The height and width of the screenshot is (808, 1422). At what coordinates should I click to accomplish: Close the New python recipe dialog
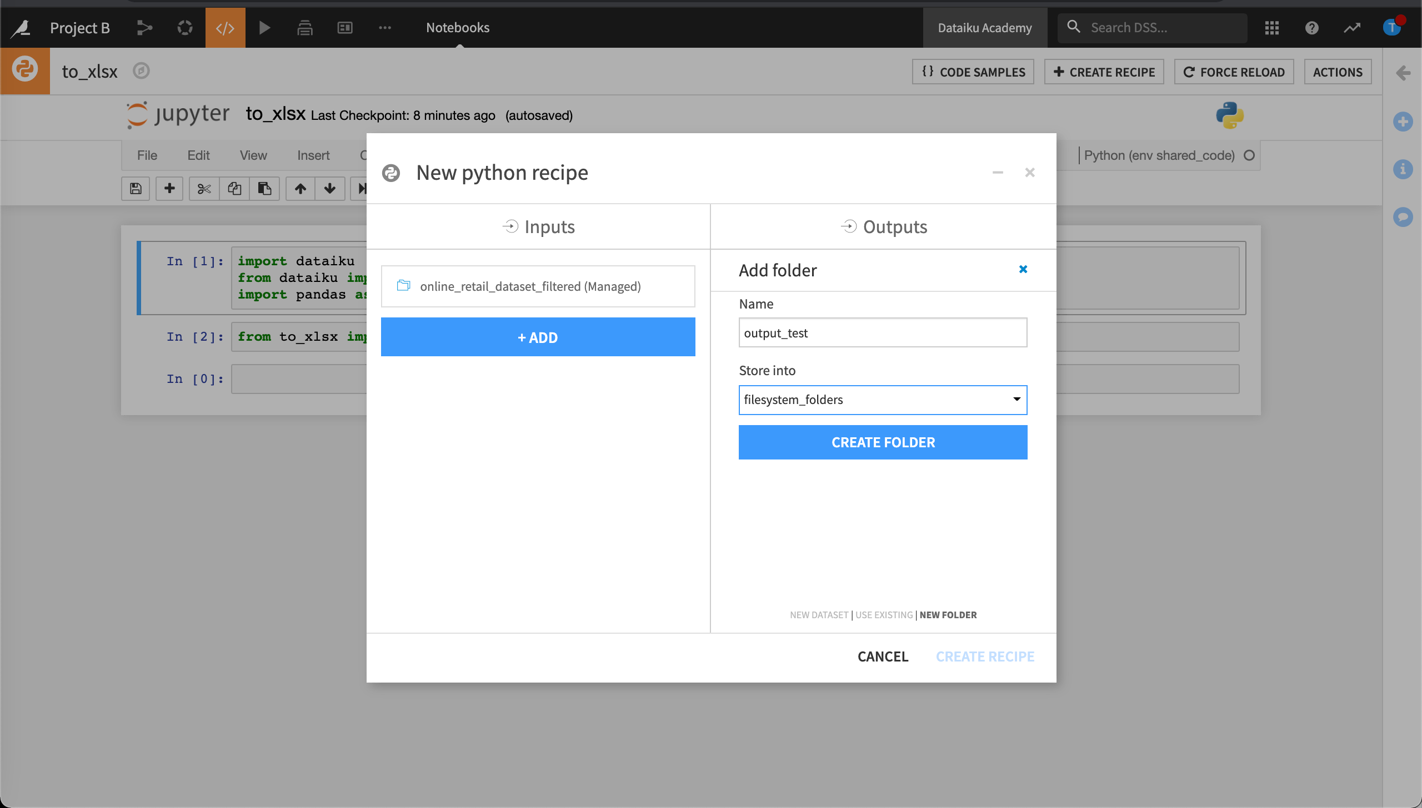1029,173
